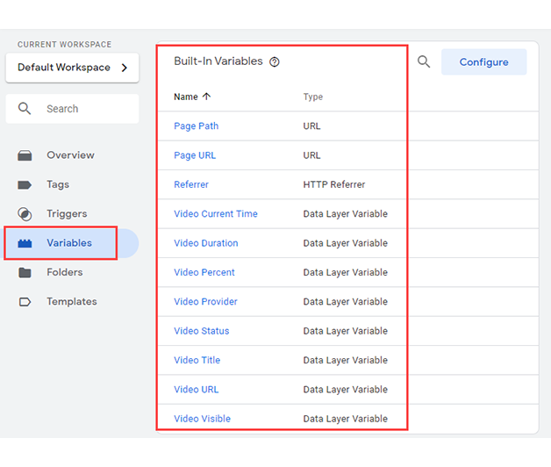Click the Tags label icon
This screenshot has height=467, width=551.
(25, 184)
